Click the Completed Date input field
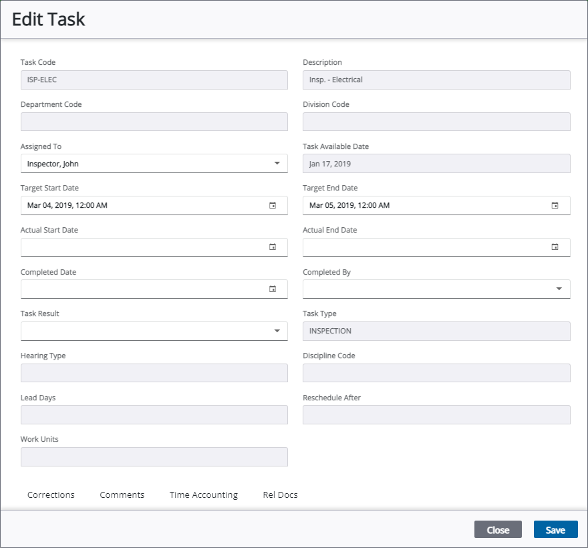588x548 pixels. tap(134, 289)
